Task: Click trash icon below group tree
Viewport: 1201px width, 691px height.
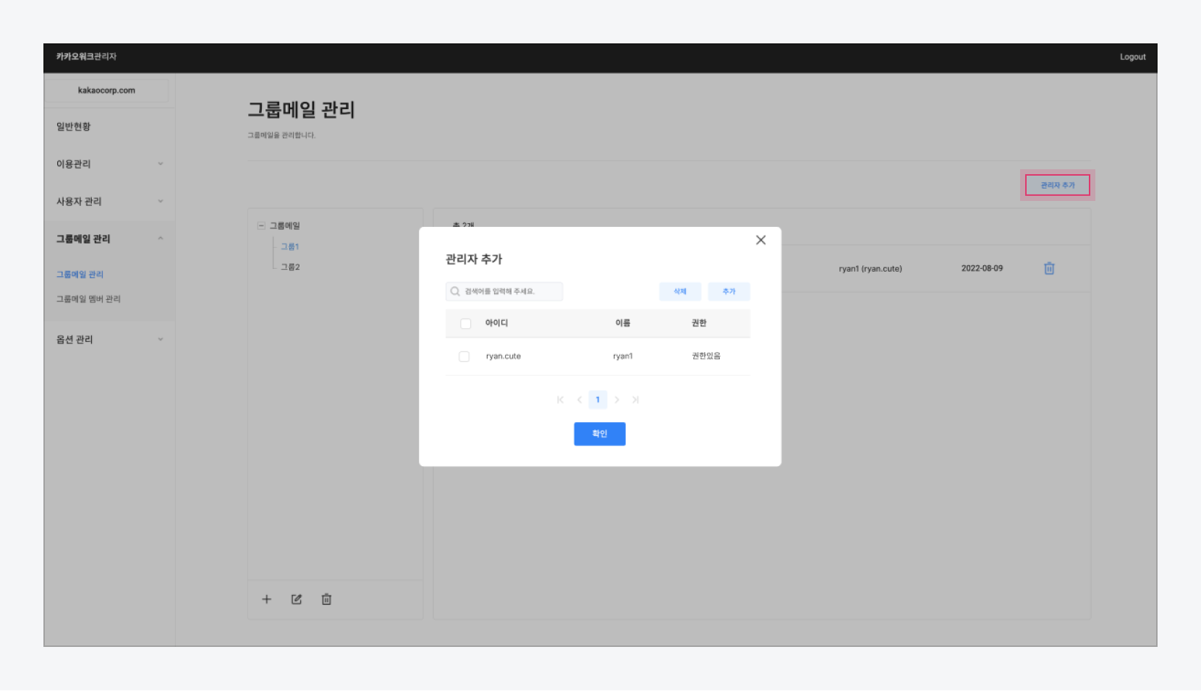Action: click(326, 599)
